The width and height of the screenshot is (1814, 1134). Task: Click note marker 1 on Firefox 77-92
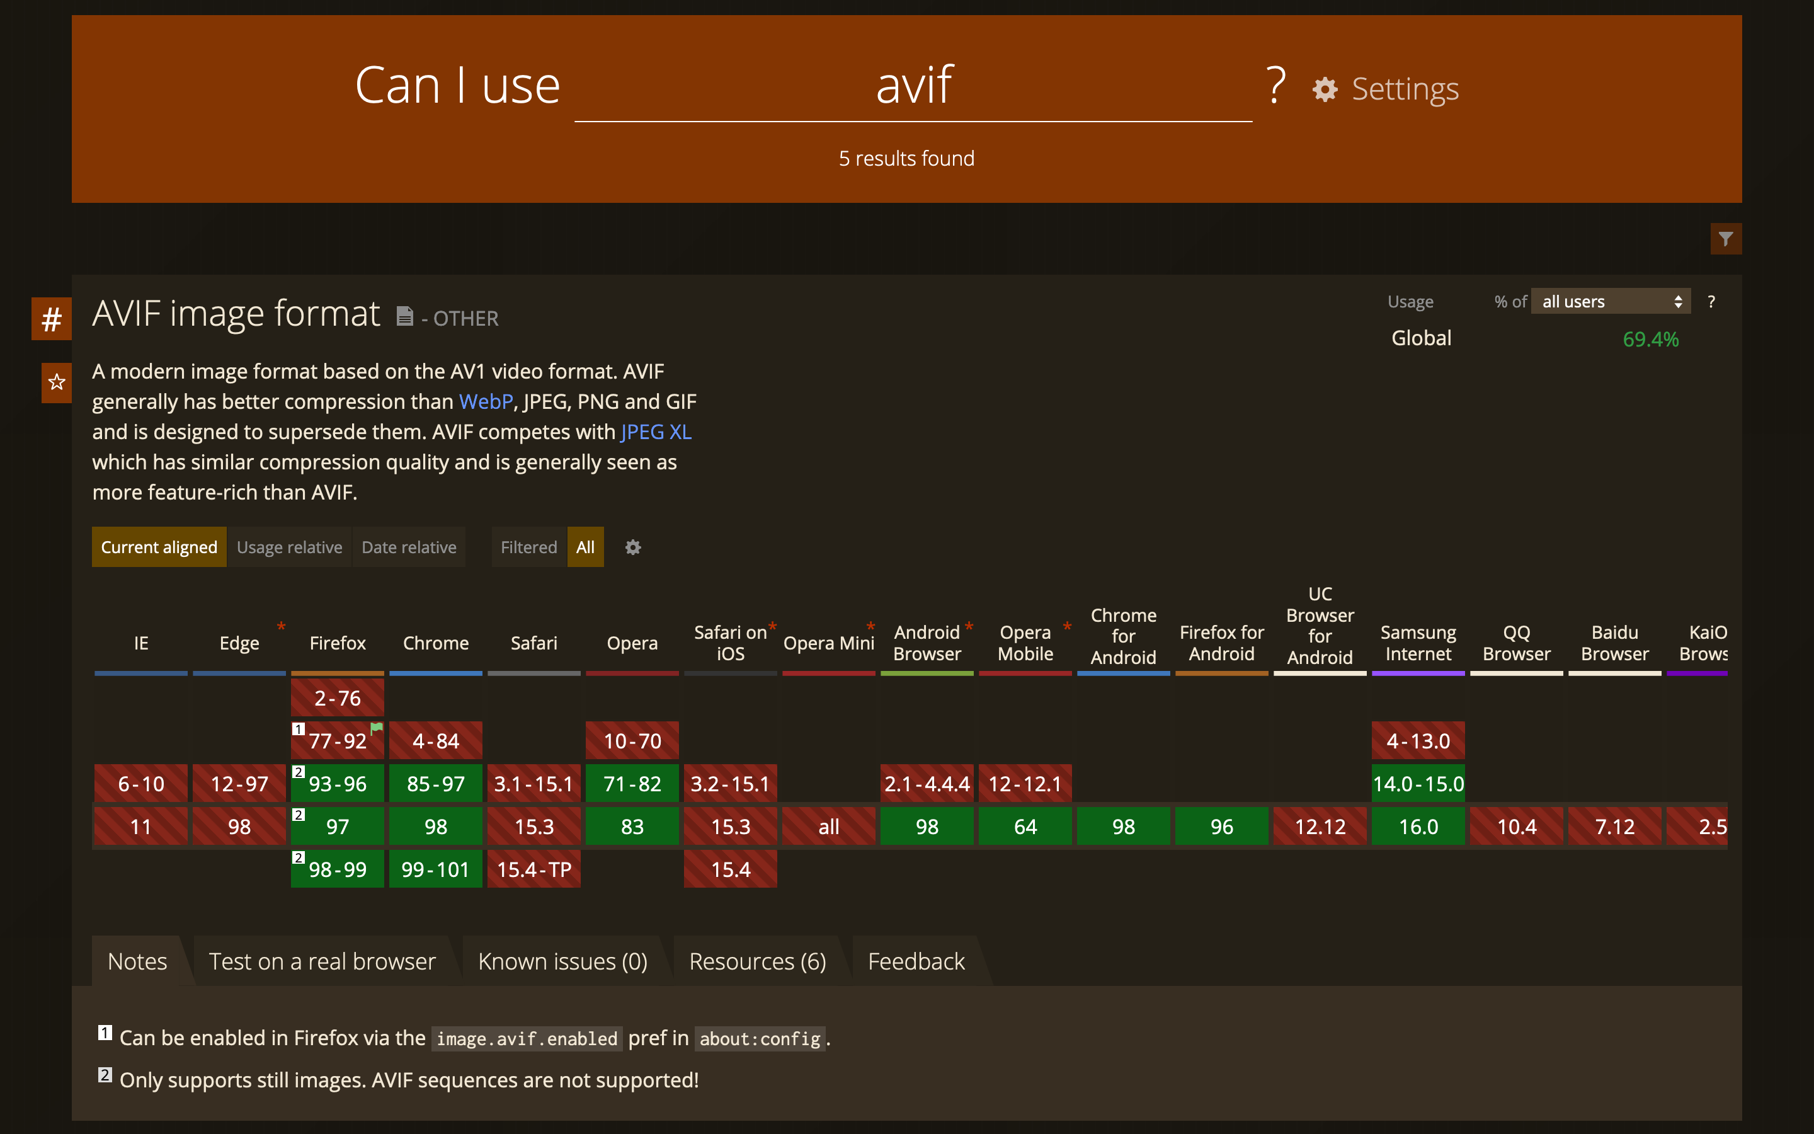[299, 728]
